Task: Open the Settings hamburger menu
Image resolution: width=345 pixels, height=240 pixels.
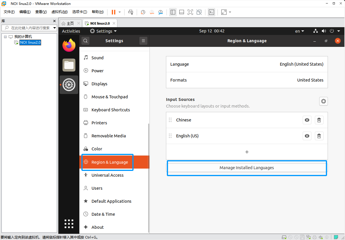Action: click(143, 40)
